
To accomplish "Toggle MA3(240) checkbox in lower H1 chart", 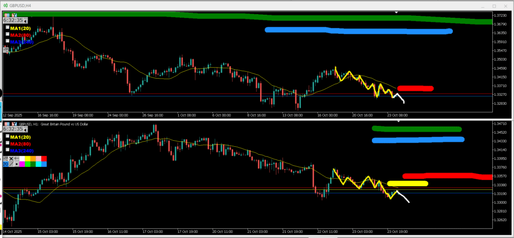I will pos(8,150).
